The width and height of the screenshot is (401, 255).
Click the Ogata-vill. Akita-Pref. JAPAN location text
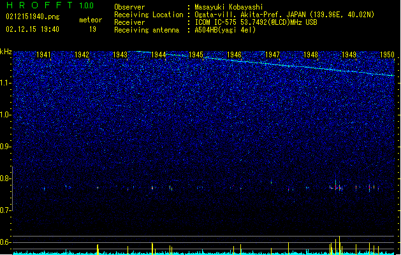pyautogui.click(x=284, y=15)
